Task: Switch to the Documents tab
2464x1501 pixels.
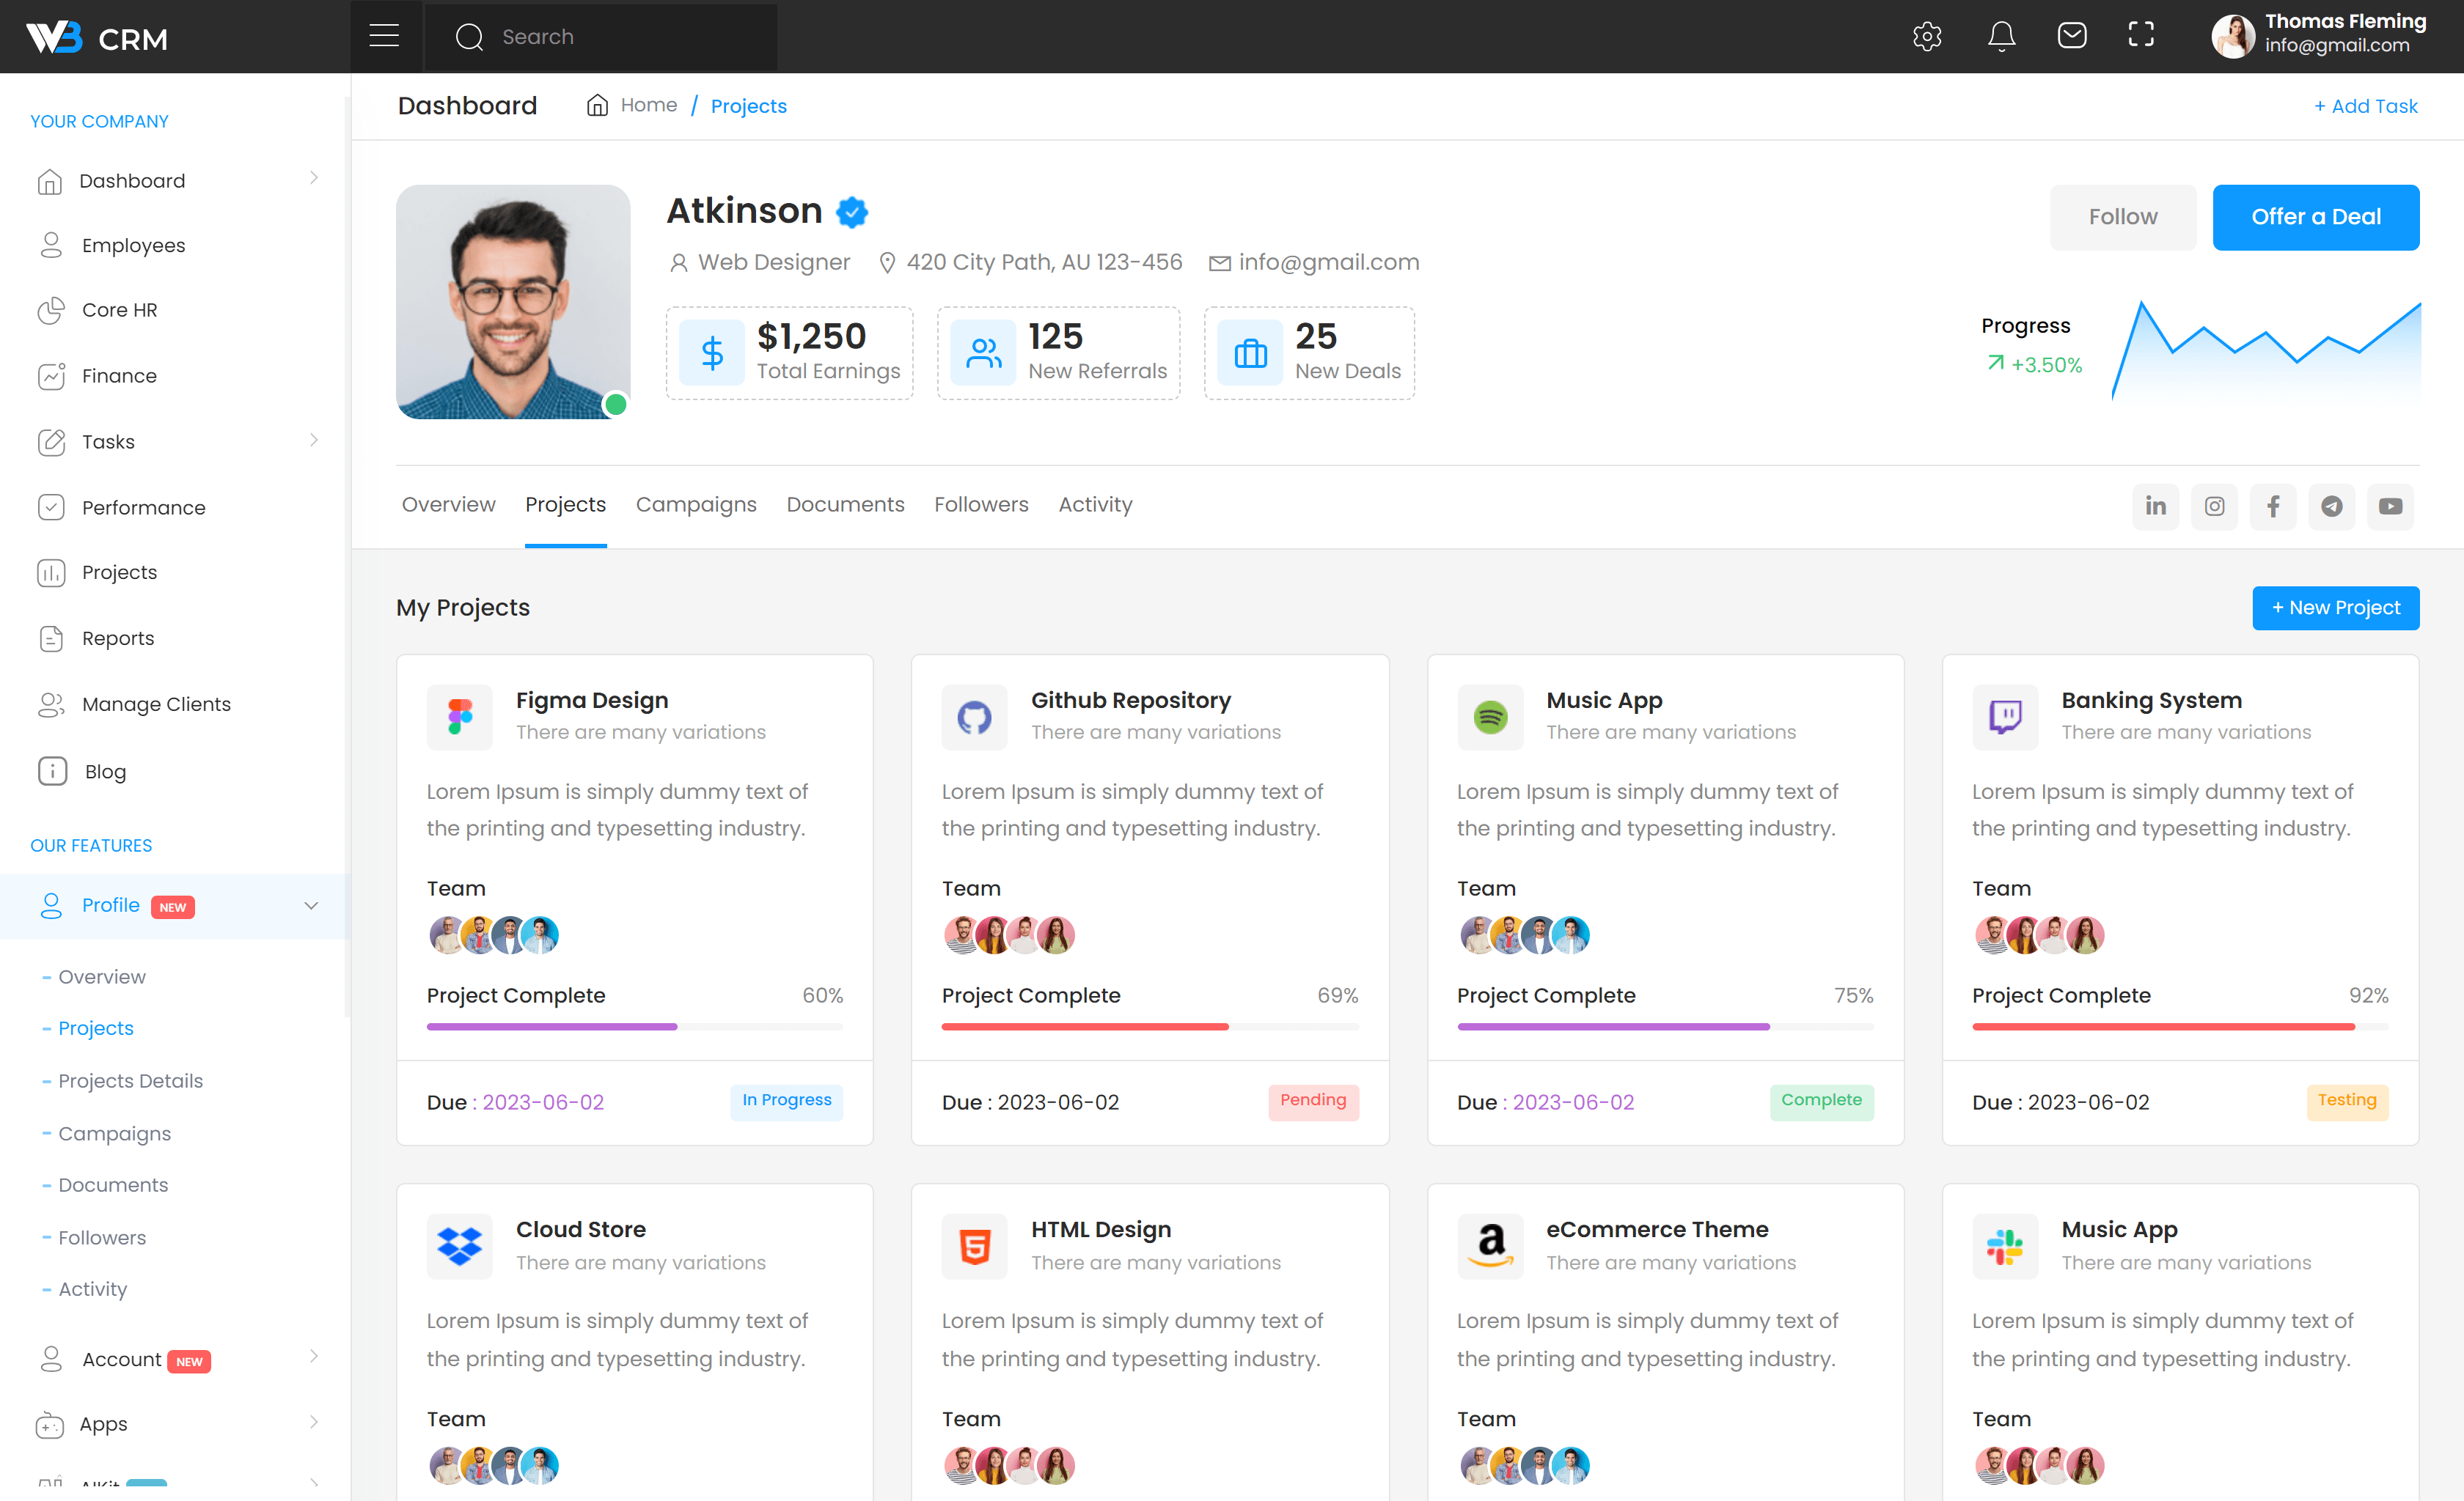Action: [x=845, y=505]
